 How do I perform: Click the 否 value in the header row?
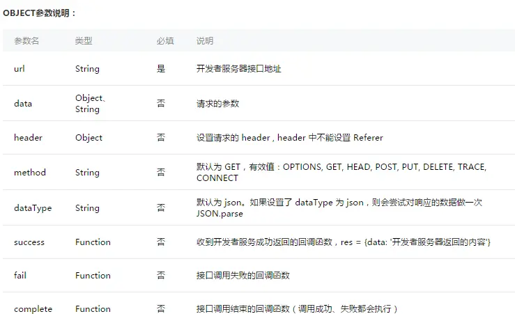pyautogui.click(x=161, y=137)
